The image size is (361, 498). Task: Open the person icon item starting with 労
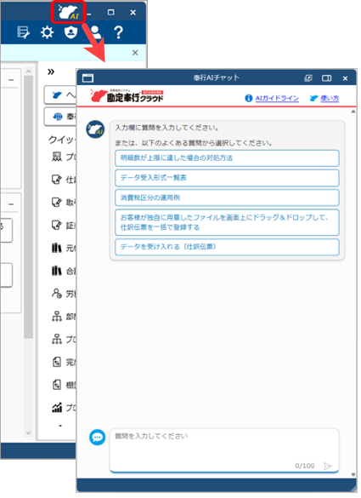coord(64,294)
